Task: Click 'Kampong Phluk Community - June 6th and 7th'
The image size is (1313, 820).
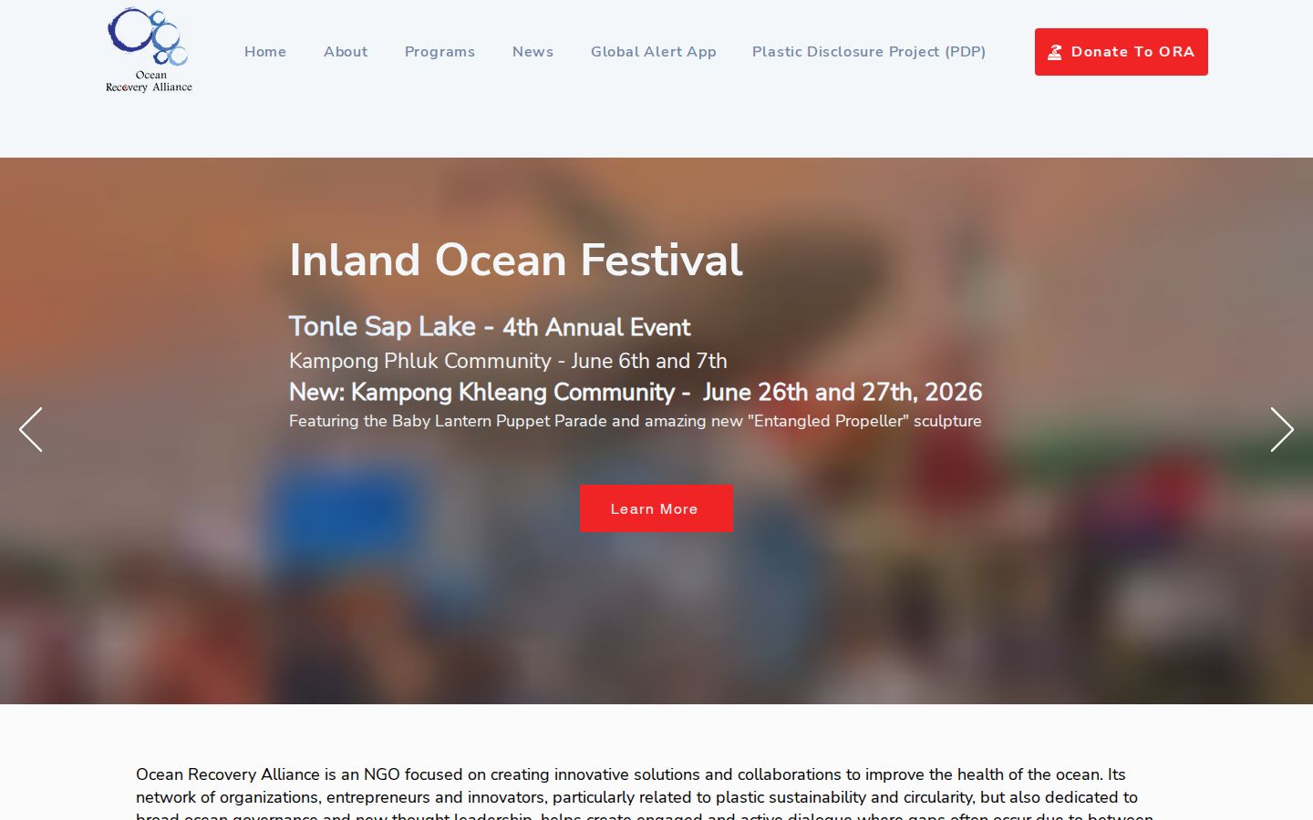Action: pyautogui.click(x=508, y=361)
